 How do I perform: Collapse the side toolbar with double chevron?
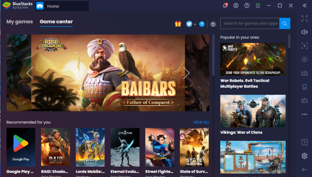click(305, 5)
